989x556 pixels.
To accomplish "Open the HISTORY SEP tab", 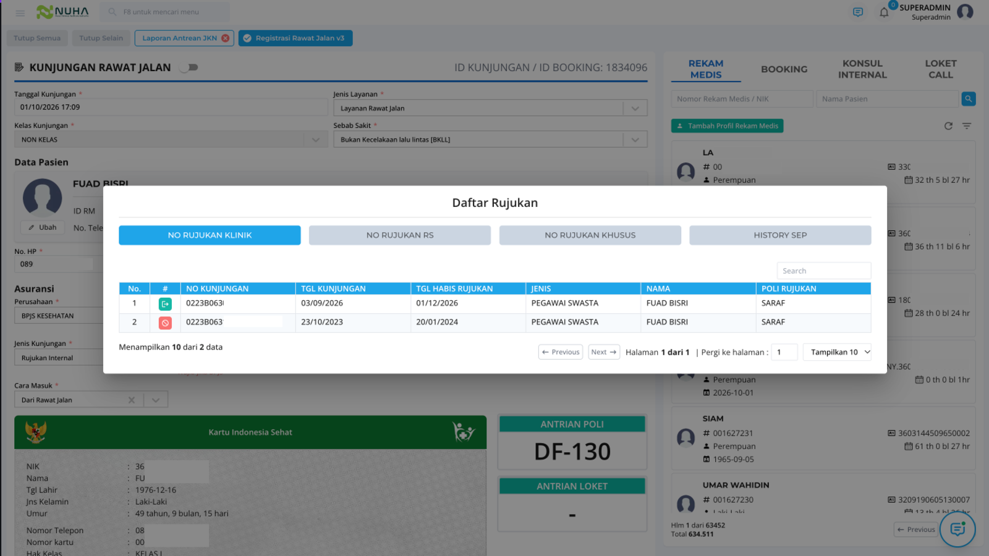I will coord(780,235).
